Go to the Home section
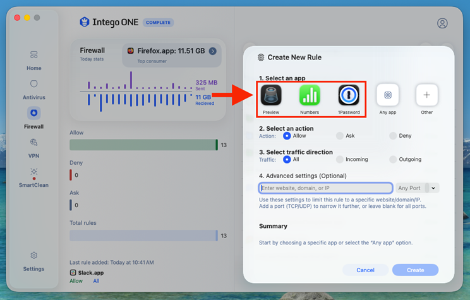This screenshot has height=300, width=470. coord(34,61)
